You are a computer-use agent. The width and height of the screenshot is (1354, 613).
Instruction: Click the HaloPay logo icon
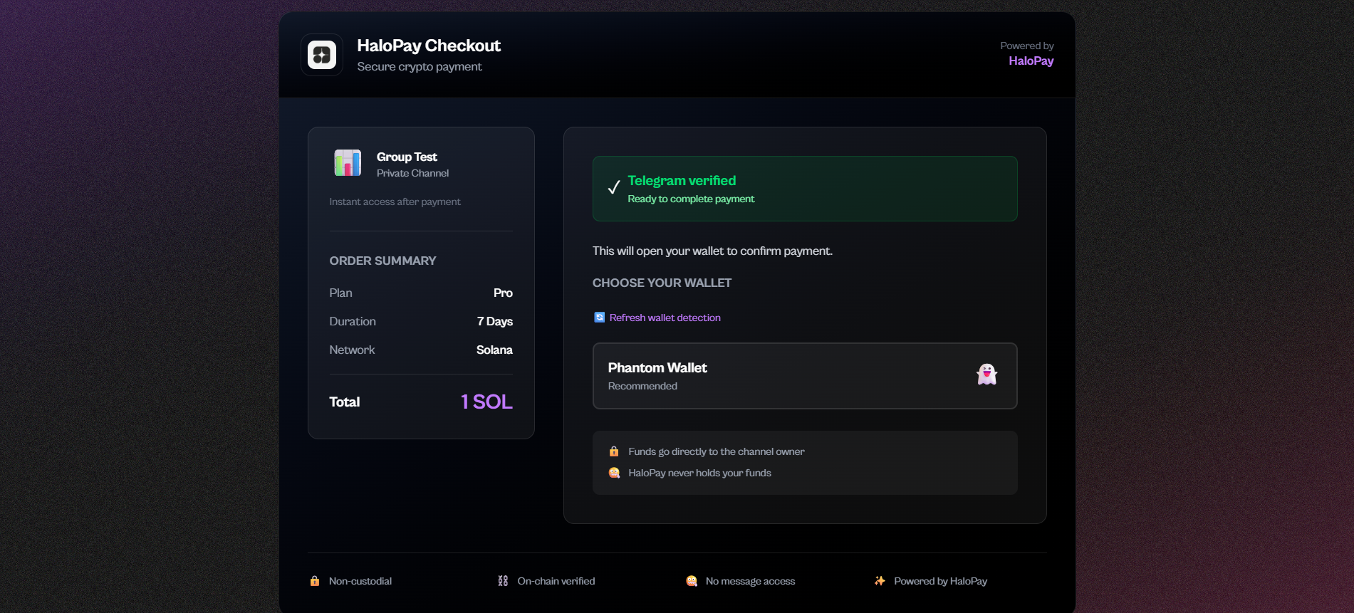(322, 55)
